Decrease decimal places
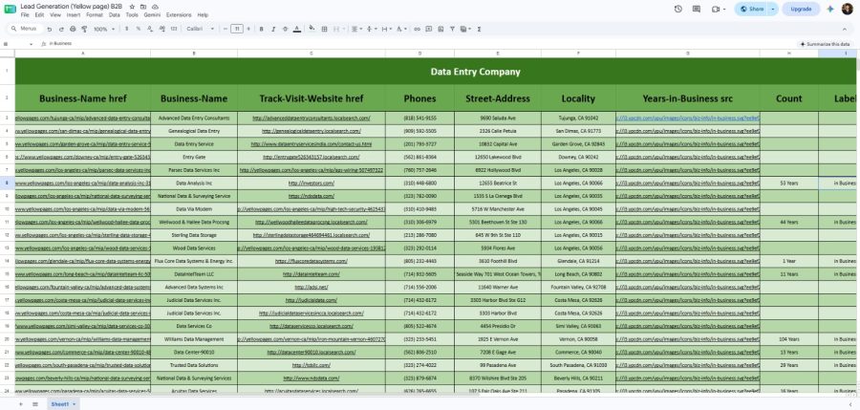Viewport: 860px width, 410px height. coord(150,29)
